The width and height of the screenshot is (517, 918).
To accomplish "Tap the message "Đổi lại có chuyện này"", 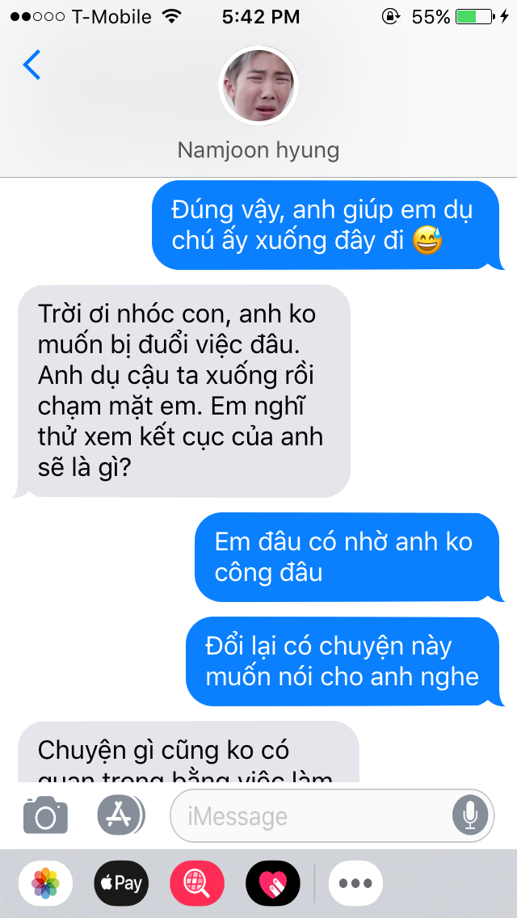I will pos(343,662).
